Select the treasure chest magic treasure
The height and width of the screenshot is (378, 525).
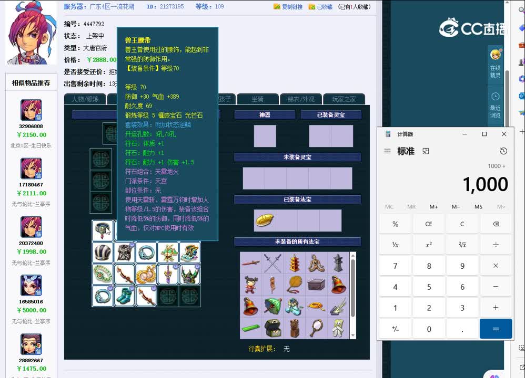(272, 328)
